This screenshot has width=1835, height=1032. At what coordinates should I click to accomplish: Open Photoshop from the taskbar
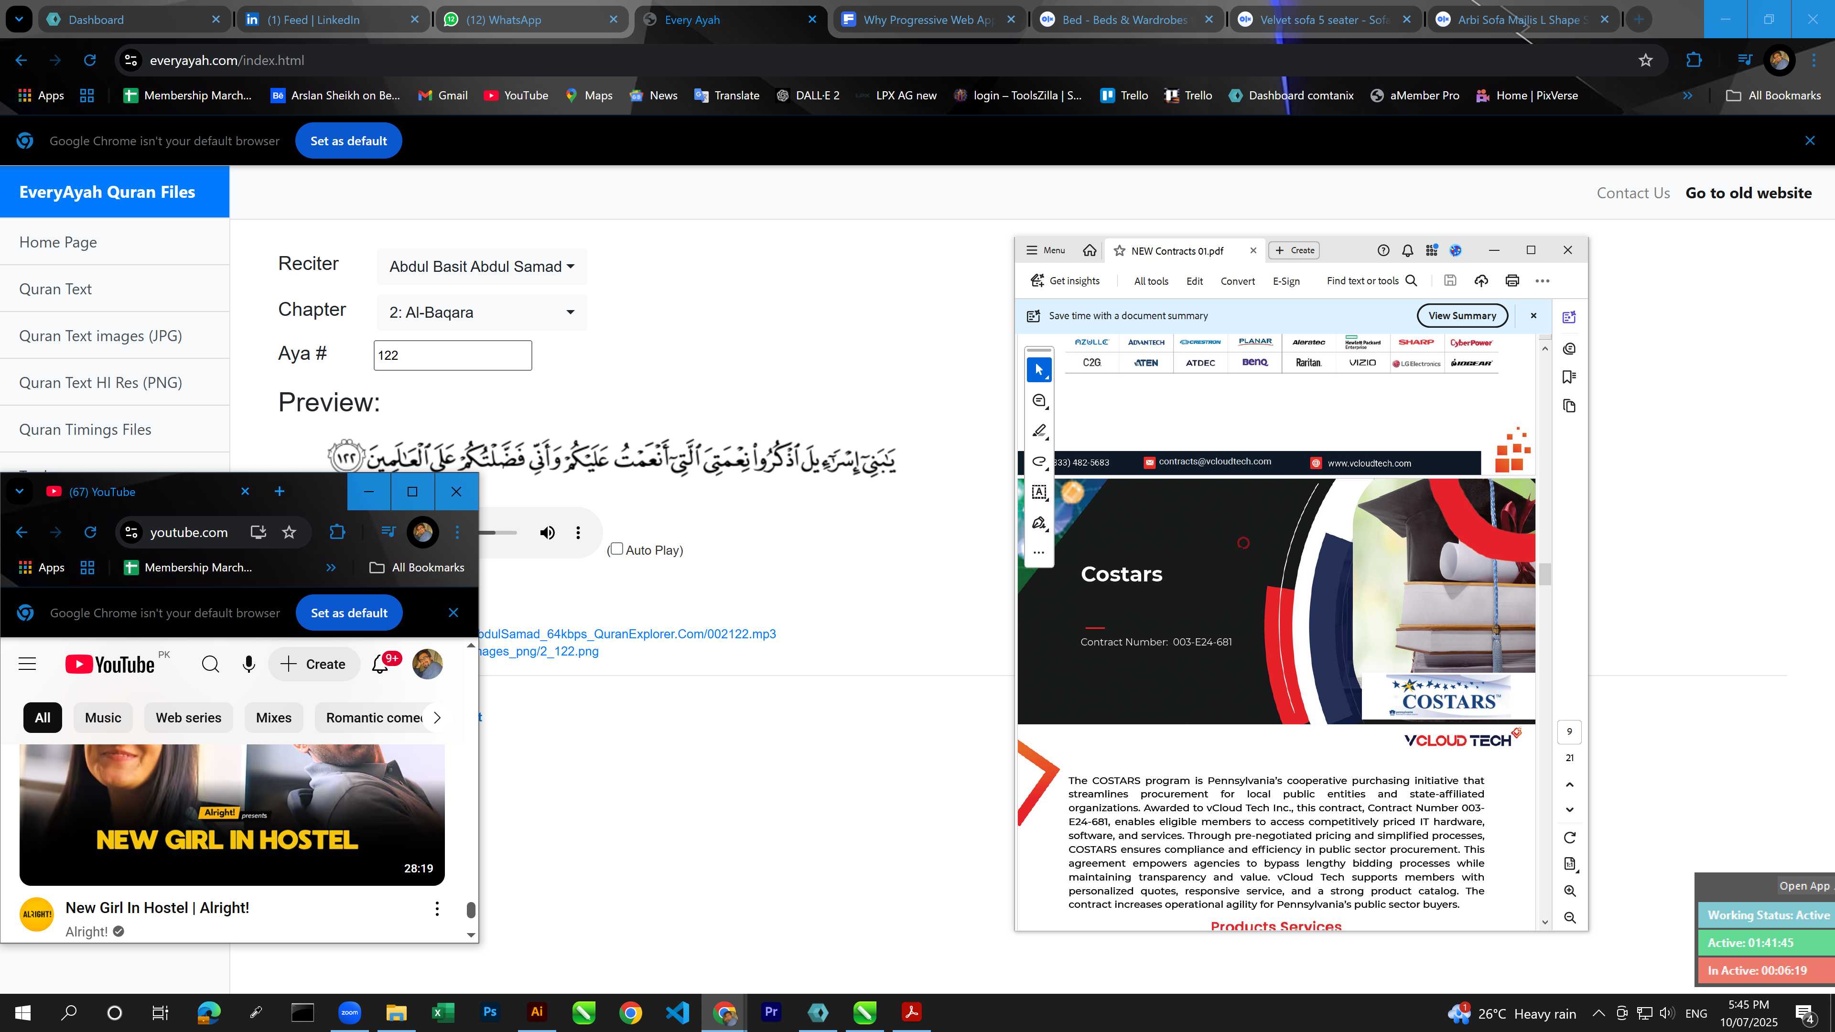[489, 1012]
